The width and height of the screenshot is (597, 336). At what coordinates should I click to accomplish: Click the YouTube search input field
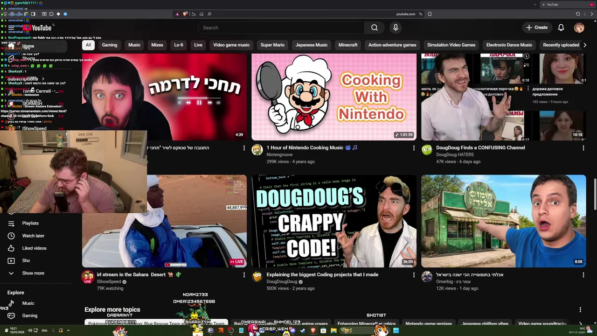pos(281,28)
